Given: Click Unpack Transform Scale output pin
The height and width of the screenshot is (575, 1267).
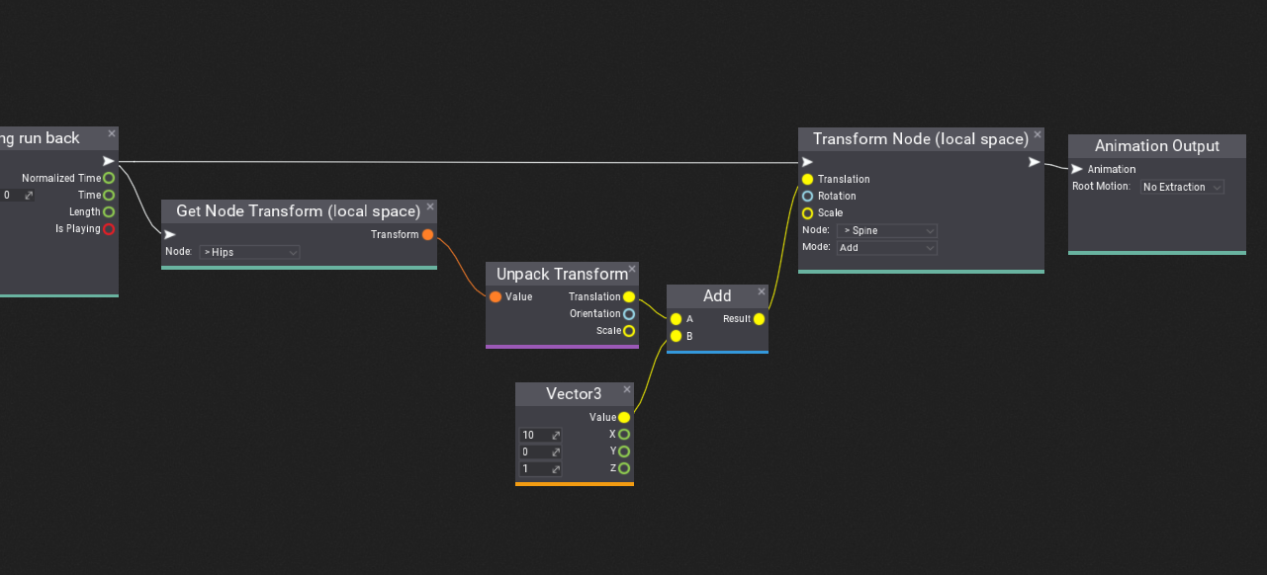Looking at the screenshot, I should pos(629,330).
